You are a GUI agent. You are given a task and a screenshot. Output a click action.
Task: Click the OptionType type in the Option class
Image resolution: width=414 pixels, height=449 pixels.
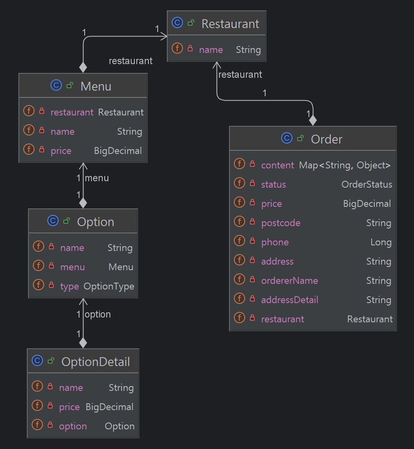click(x=109, y=286)
